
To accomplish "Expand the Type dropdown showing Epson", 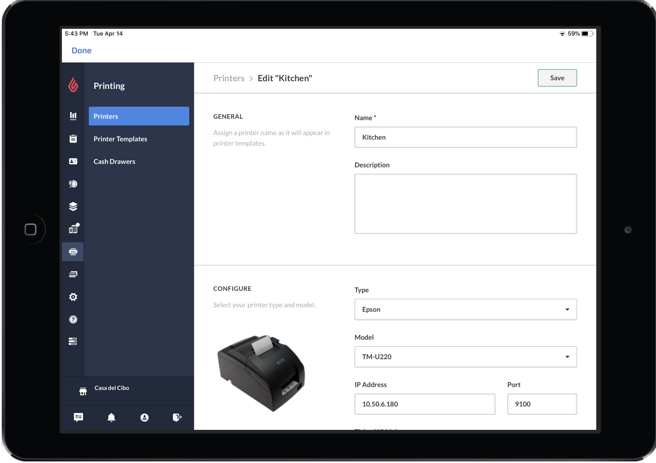I will coord(465,309).
